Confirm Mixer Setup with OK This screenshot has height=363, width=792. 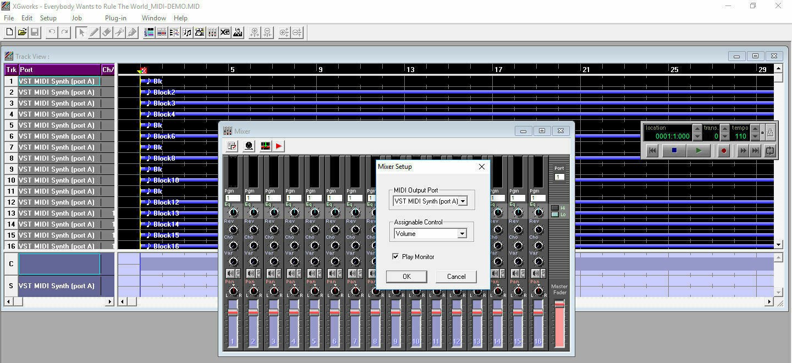[x=406, y=277]
